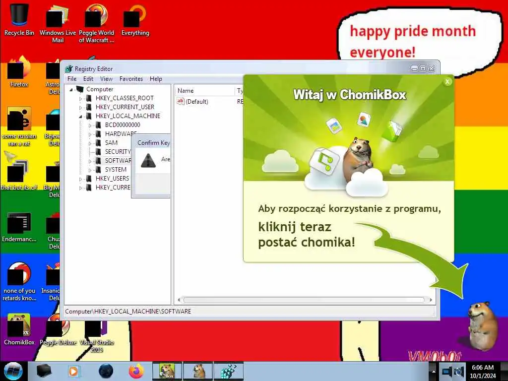This screenshot has width=508, height=381.
Task: Click the network icon in system tray
Action: coord(447,371)
